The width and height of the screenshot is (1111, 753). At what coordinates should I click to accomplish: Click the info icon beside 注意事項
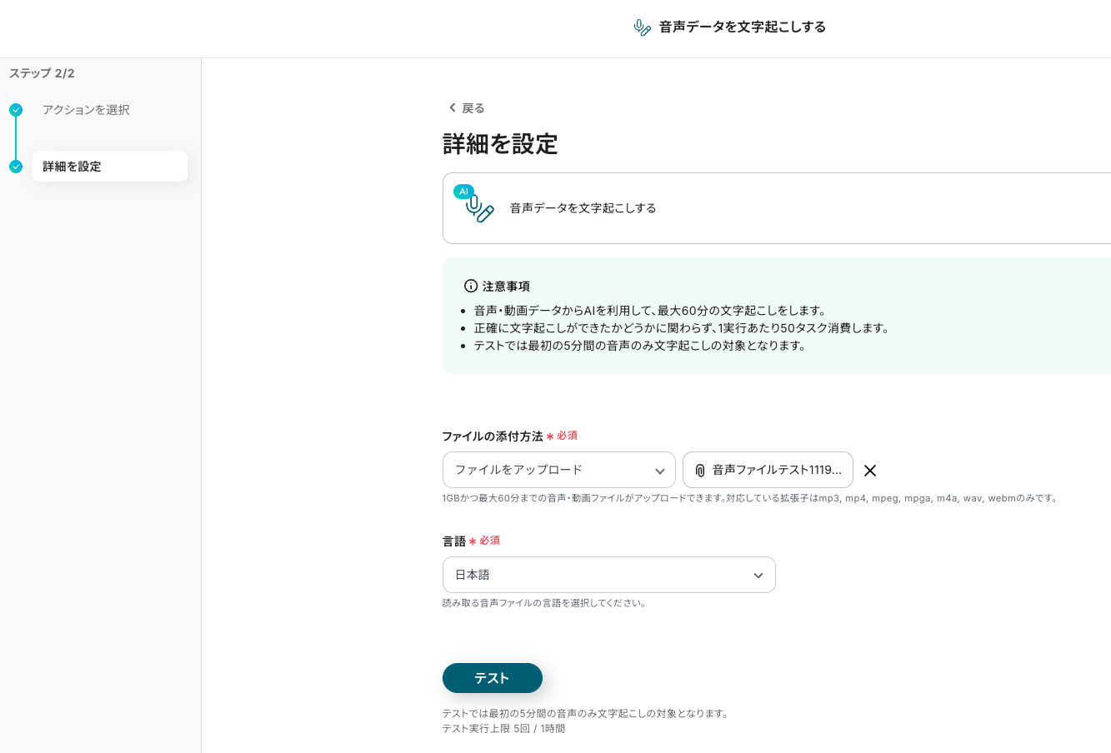coord(471,286)
